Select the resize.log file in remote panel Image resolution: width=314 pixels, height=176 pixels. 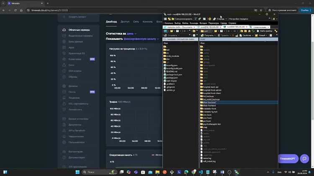coord(206,158)
